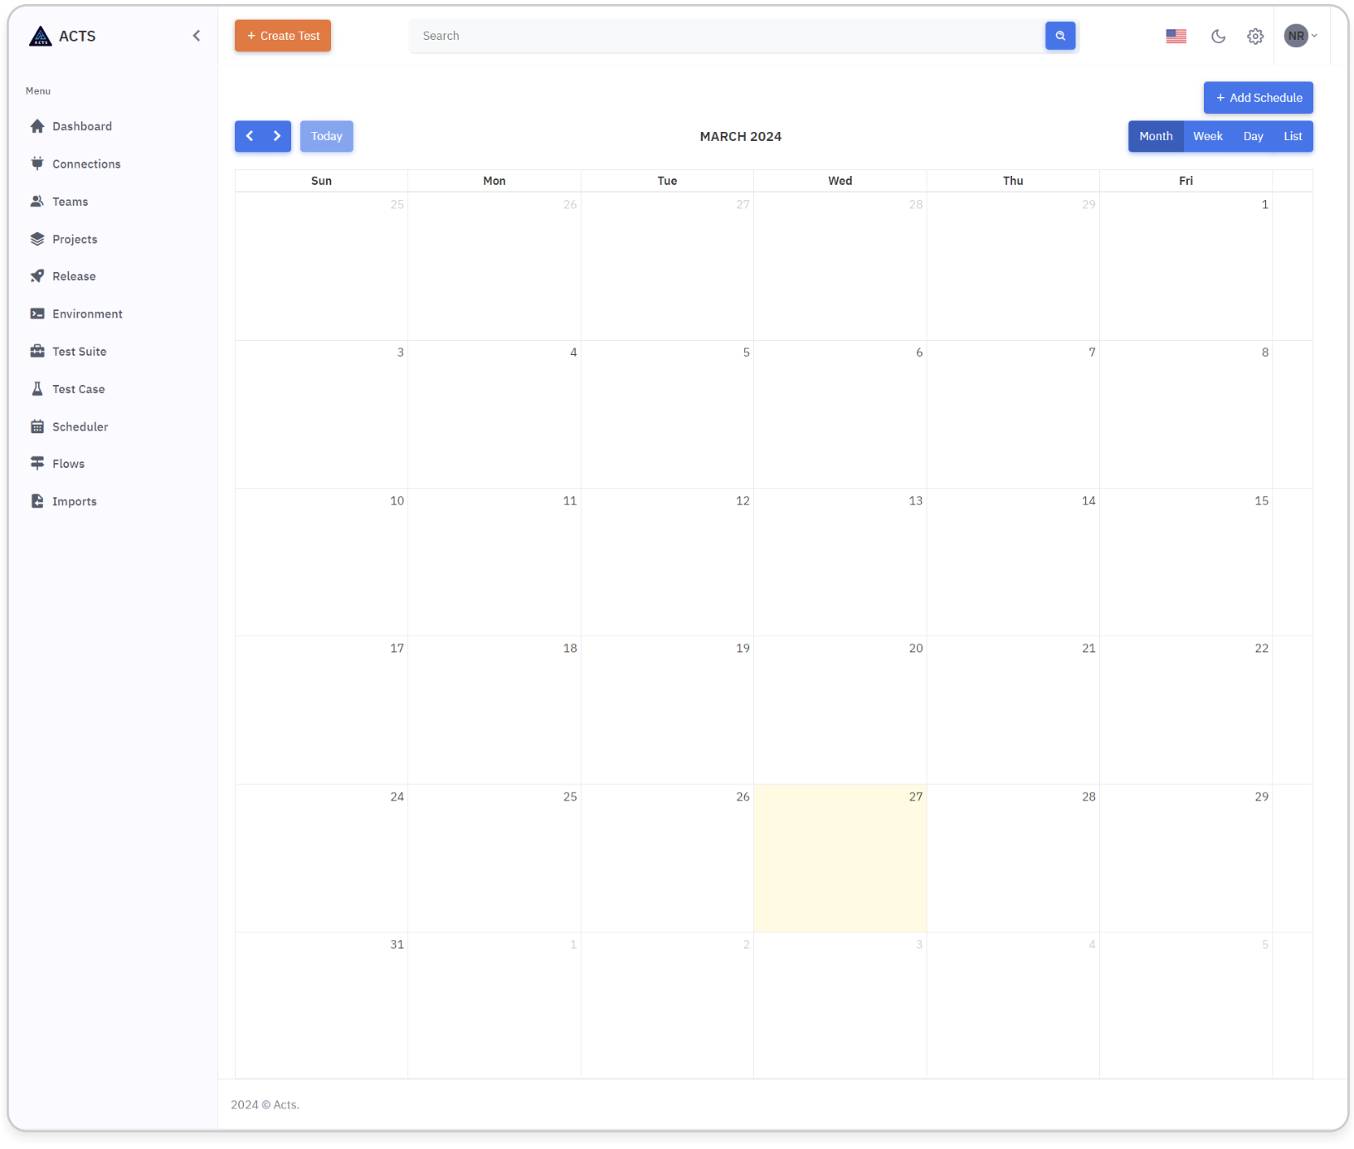Click the ACTS logo icon

pos(40,36)
